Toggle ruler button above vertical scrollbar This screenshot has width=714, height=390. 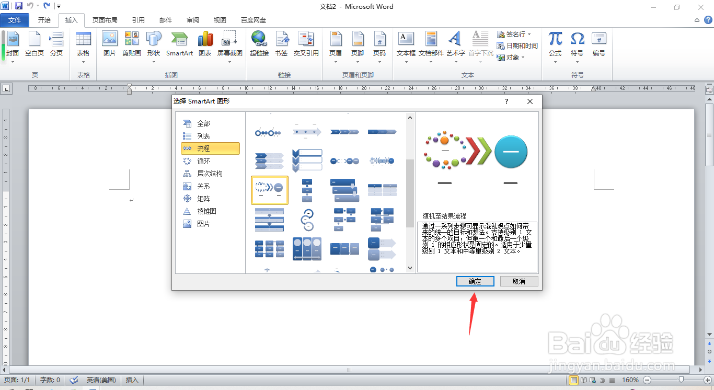point(709,90)
